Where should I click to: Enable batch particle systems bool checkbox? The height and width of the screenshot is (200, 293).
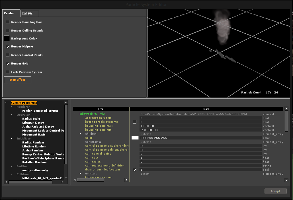[x=135, y=122]
